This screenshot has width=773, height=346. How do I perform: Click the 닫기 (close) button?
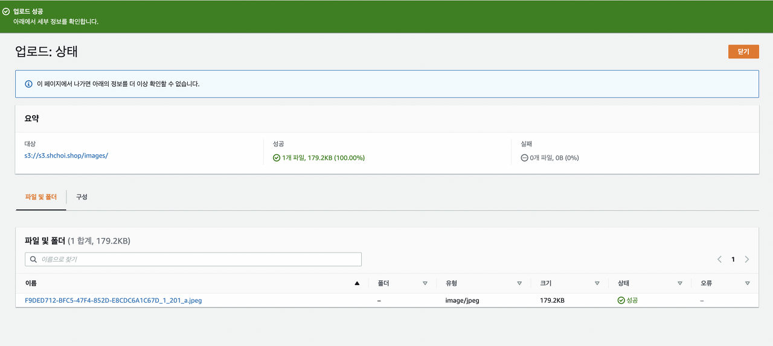[x=743, y=52]
